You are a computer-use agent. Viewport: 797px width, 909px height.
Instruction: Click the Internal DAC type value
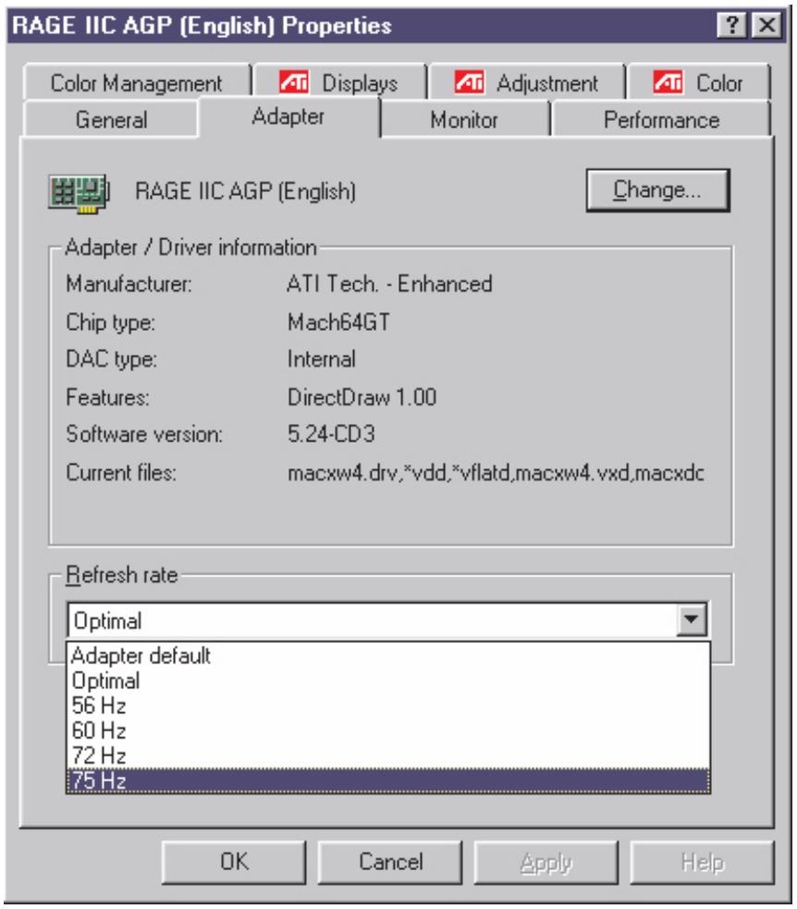point(322,359)
